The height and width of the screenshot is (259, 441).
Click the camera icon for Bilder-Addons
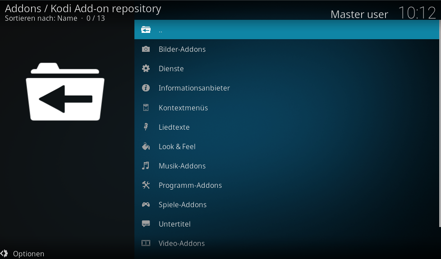(146, 49)
